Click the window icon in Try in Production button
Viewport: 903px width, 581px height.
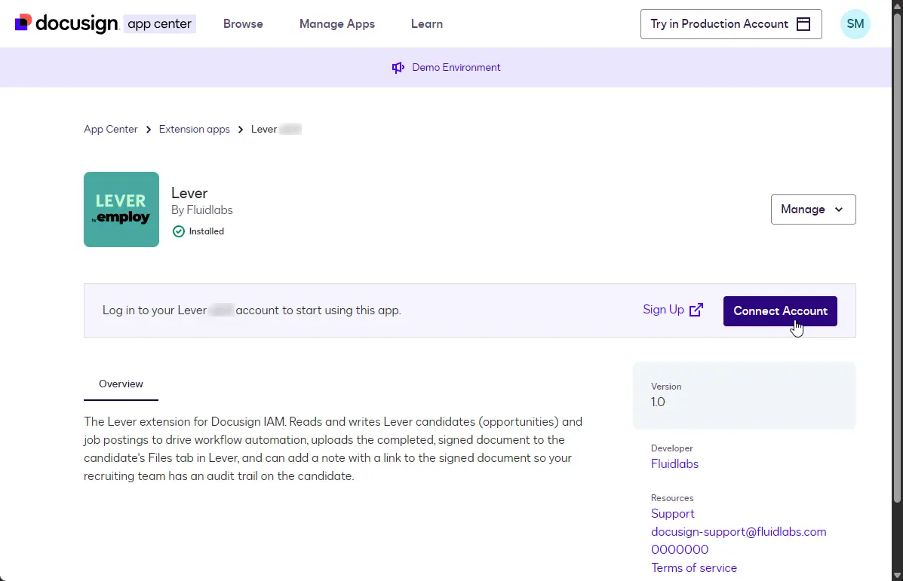tap(803, 24)
